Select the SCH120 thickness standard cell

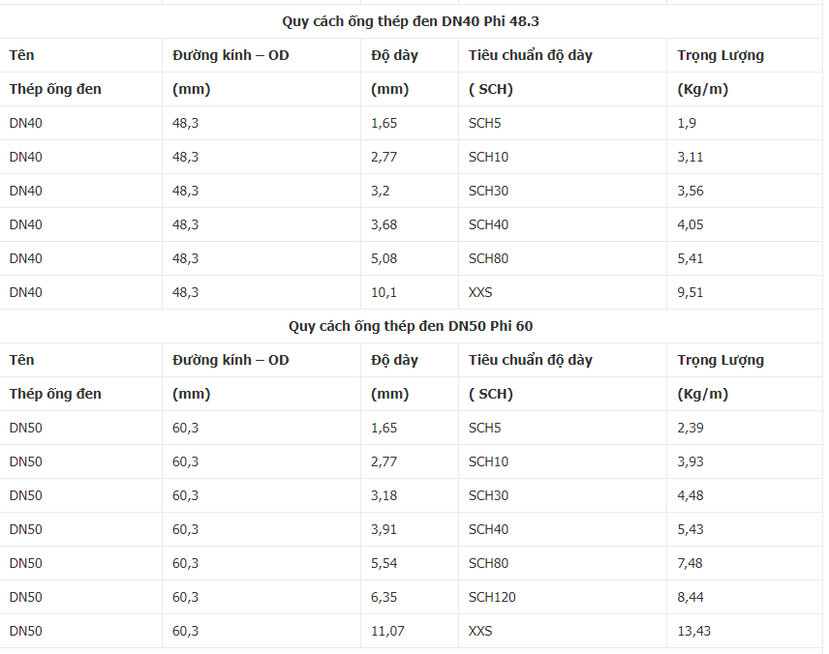pyautogui.click(x=492, y=597)
